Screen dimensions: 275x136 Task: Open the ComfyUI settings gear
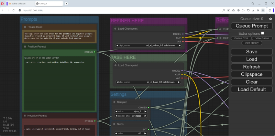pos(271,19)
